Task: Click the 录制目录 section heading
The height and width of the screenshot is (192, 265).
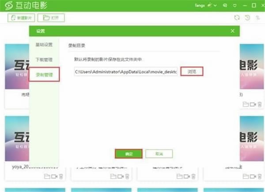Action: [x=76, y=46]
